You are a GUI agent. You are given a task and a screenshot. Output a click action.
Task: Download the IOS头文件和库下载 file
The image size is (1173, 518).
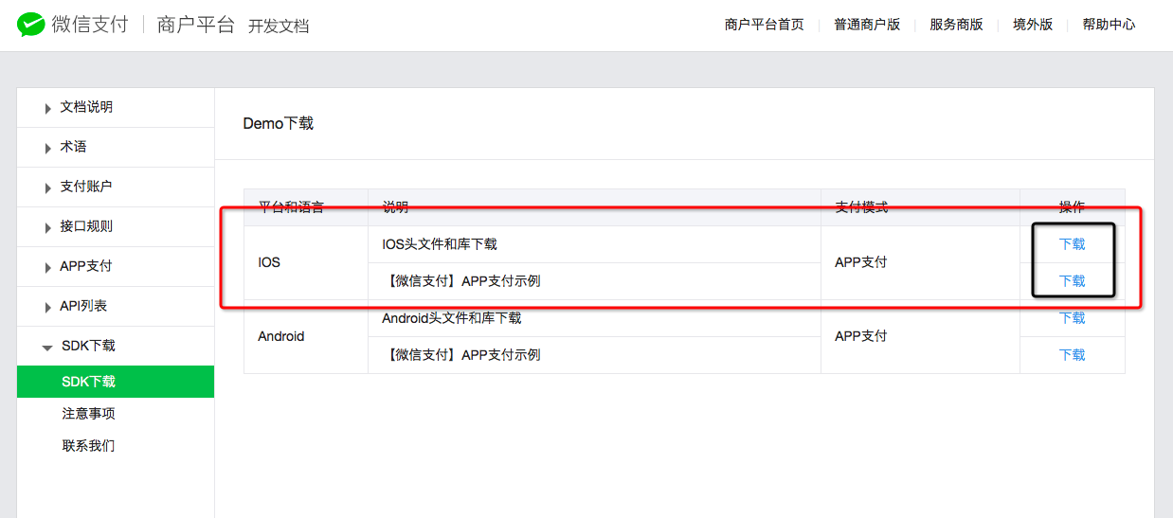pos(1072,244)
